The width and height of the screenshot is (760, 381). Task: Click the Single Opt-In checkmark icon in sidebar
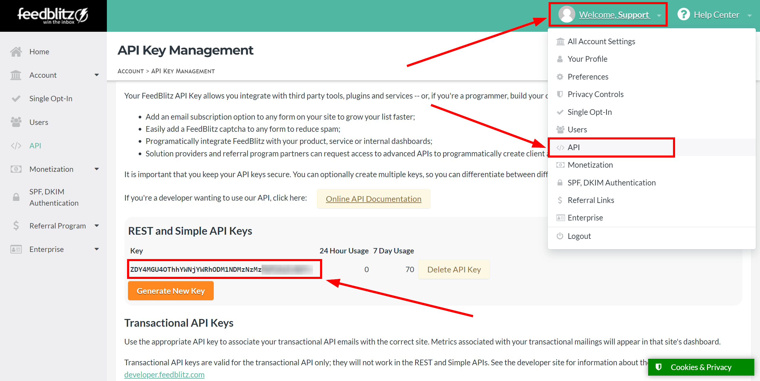point(16,99)
